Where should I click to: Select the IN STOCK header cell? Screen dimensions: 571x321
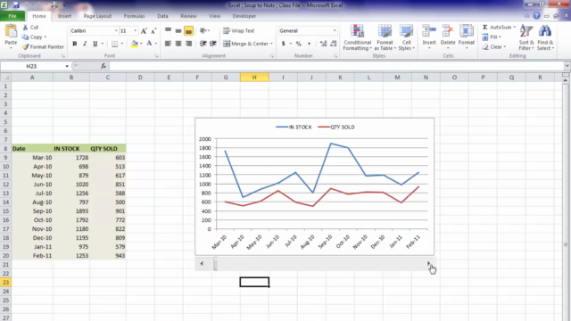coord(71,149)
